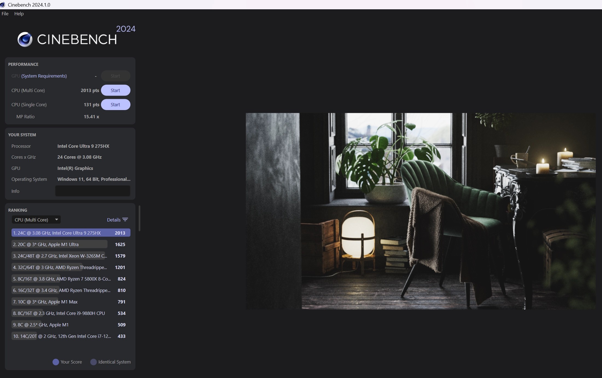This screenshot has height=378, width=602.
Task: Open the Help menu
Action: pyautogui.click(x=19, y=14)
